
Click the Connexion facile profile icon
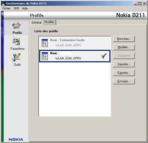coord(45,43)
